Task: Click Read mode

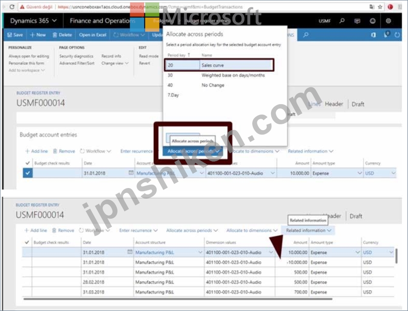Action: point(148,56)
